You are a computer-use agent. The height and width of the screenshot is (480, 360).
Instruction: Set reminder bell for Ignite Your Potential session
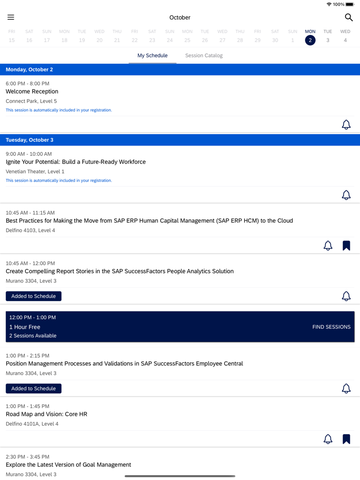[346, 195]
